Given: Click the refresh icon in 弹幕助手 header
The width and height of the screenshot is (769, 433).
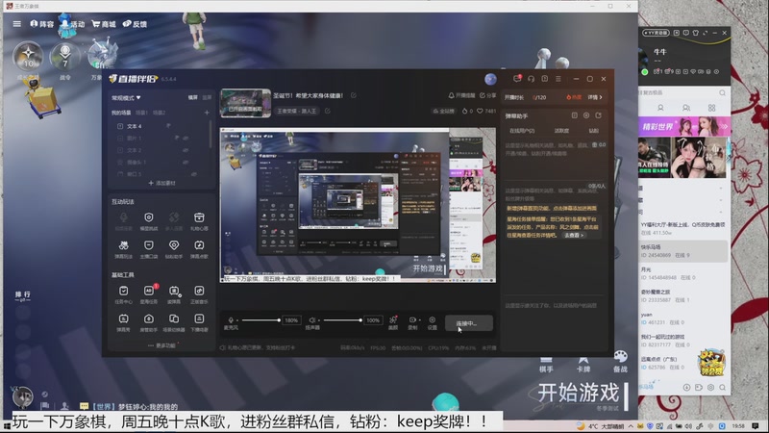Looking at the screenshot, I should click(598, 115).
